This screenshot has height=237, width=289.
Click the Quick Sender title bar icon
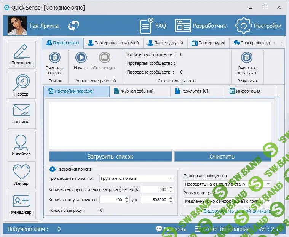[x=7, y=8]
